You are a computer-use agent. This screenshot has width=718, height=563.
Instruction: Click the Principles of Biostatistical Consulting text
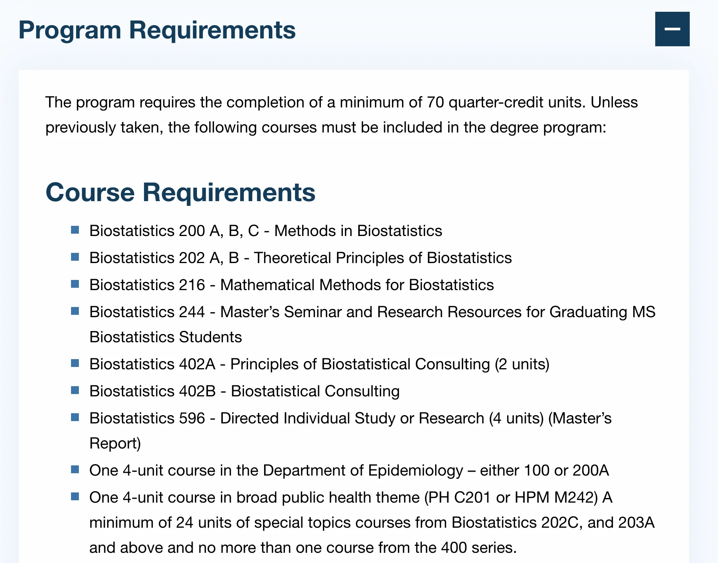click(x=360, y=364)
